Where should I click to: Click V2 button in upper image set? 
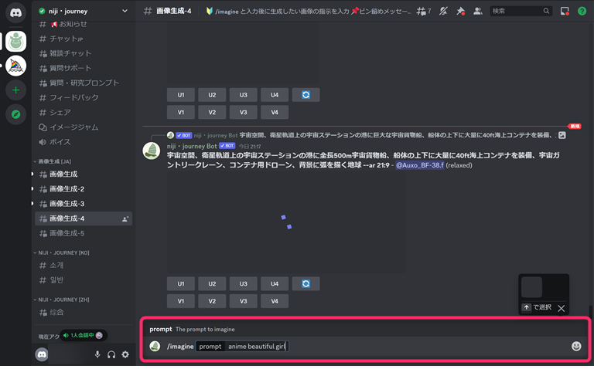(212, 112)
